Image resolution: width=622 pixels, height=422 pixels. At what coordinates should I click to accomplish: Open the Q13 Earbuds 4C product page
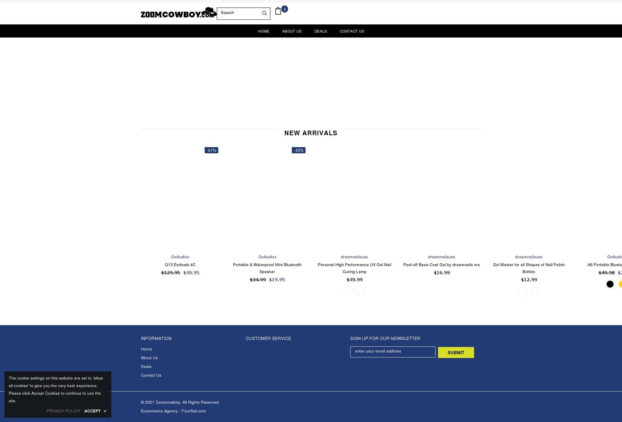point(180,265)
